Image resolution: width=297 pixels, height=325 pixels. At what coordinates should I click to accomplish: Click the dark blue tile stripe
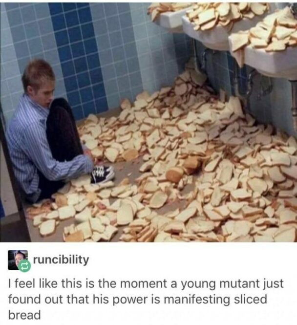pos(78,60)
